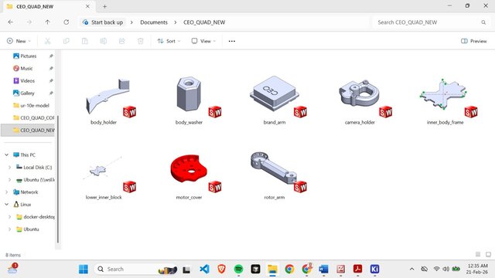Close the CEO_QUAD_NEW tab
The width and height of the screenshot is (495, 278).
87,6
